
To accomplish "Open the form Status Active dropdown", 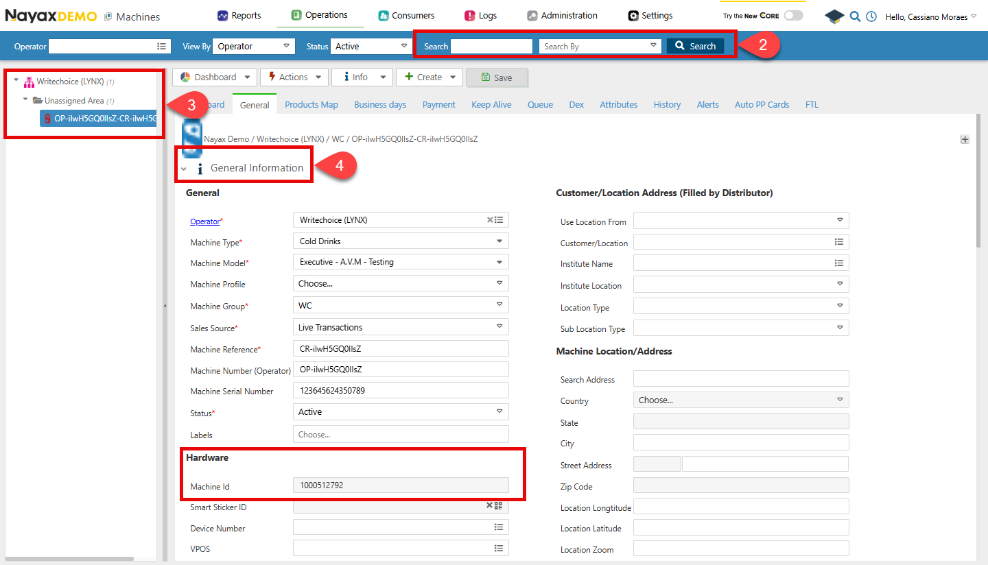I will click(401, 411).
